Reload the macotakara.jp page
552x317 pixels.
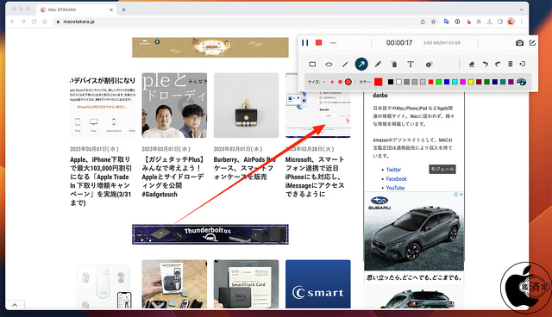click(34, 22)
